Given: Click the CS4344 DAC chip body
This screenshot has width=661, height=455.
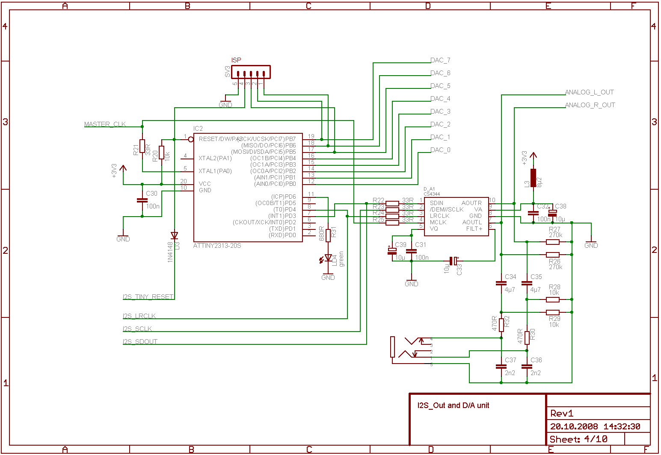Looking at the screenshot, I should [x=456, y=216].
